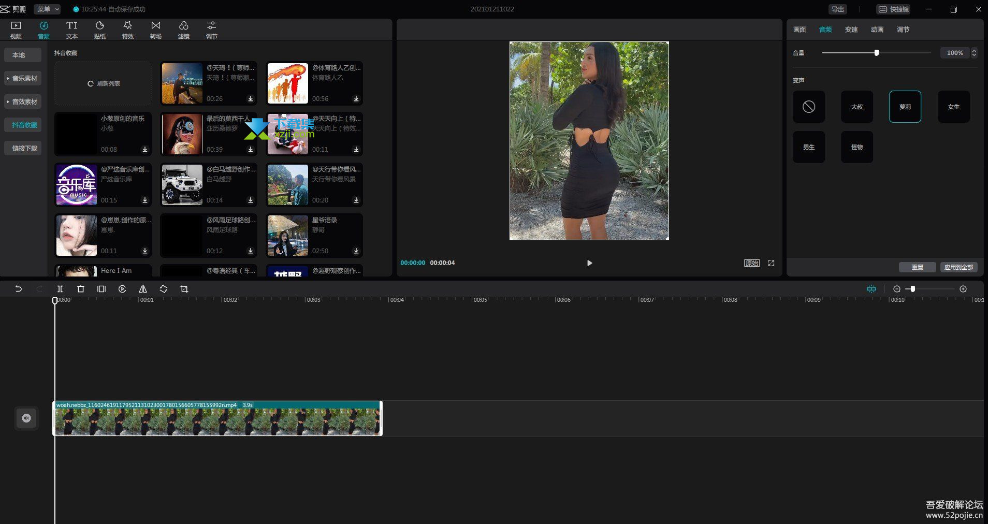Image resolution: width=988 pixels, height=524 pixels.
Task: Toggle timeline snapping icon
Action: point(871,289)
